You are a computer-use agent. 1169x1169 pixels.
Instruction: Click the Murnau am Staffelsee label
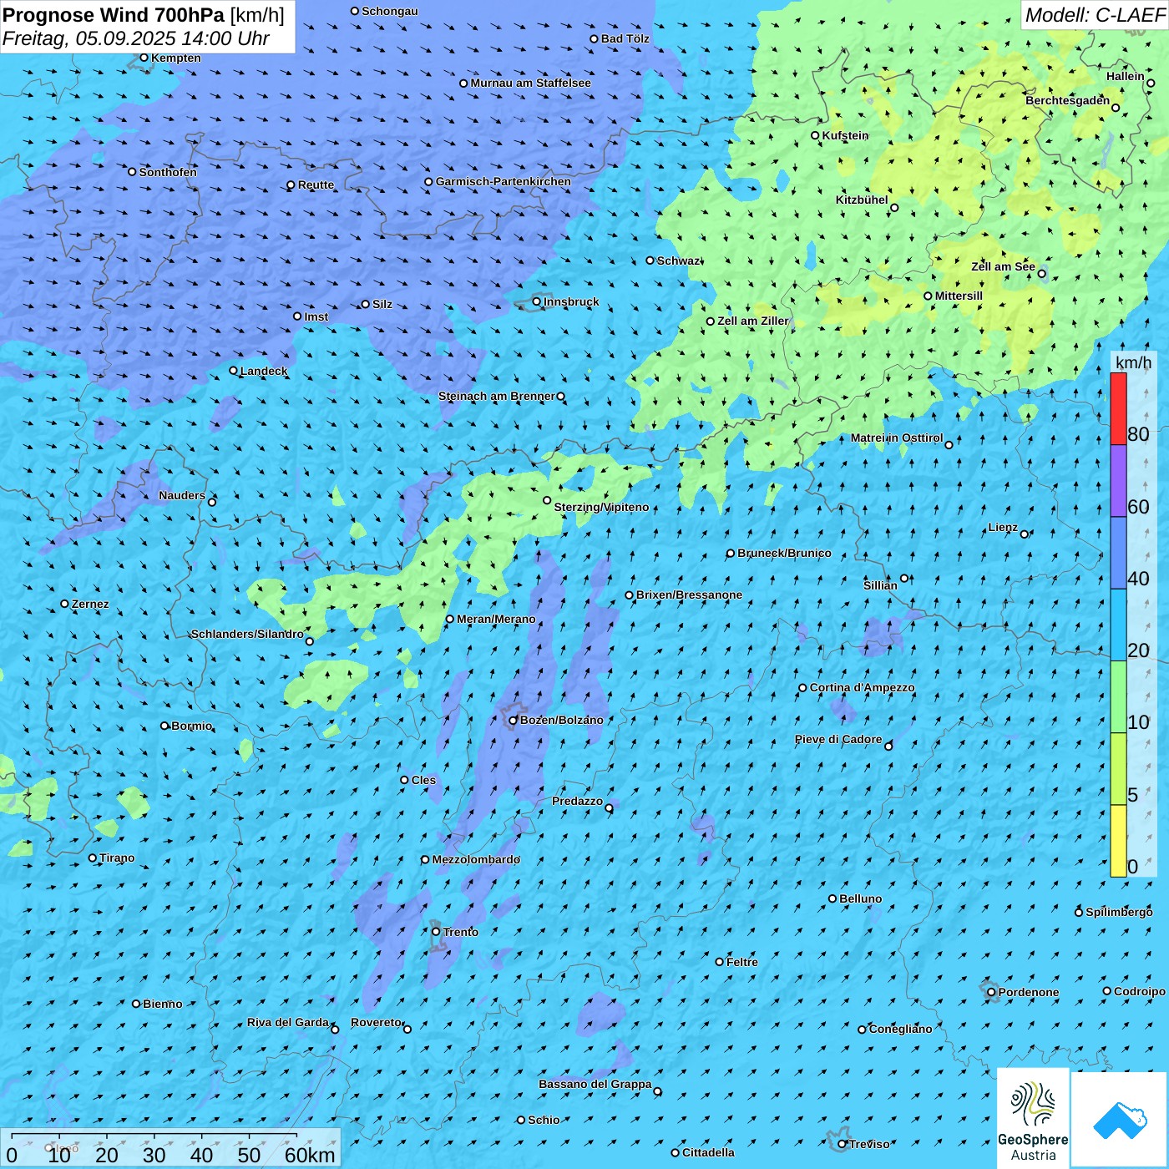530,83
